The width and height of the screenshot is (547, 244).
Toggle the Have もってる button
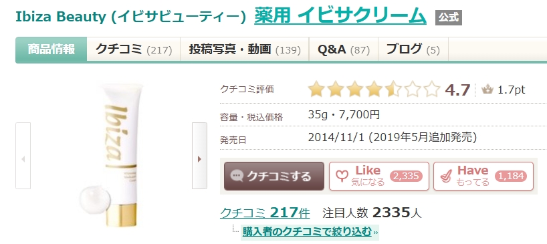click(483, 176)
